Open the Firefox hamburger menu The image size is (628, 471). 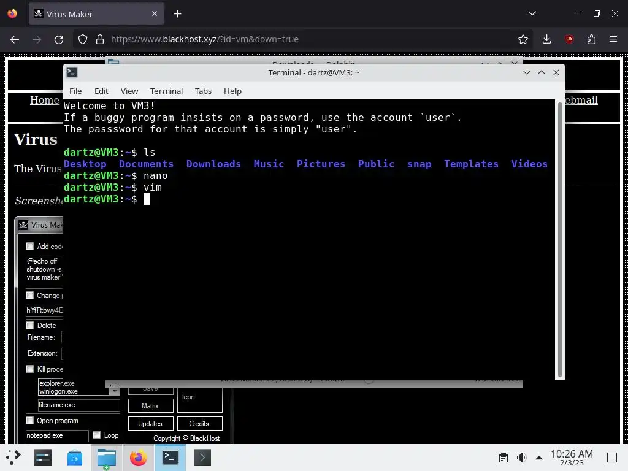point(613,39)
